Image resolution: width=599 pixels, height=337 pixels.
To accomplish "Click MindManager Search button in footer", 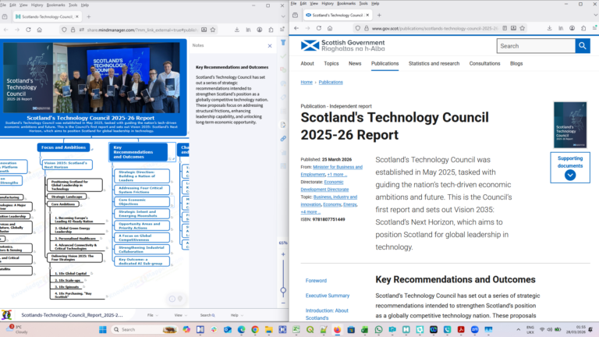I will point(207,315).
